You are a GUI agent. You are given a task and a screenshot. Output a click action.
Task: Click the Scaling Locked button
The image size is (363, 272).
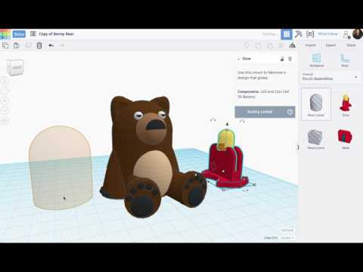point(265,112)
